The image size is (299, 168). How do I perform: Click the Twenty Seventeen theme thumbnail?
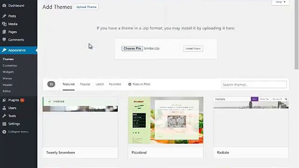[80, 122]
